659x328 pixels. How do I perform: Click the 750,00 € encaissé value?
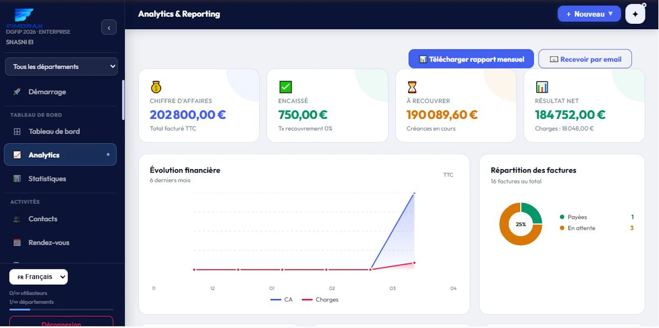pos(303,114)
